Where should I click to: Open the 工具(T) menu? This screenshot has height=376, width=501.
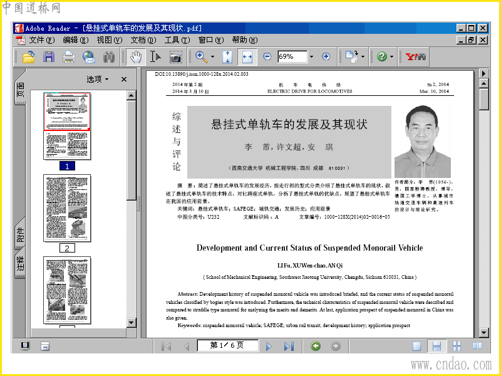pyautogui.click(x=177, y=40)
